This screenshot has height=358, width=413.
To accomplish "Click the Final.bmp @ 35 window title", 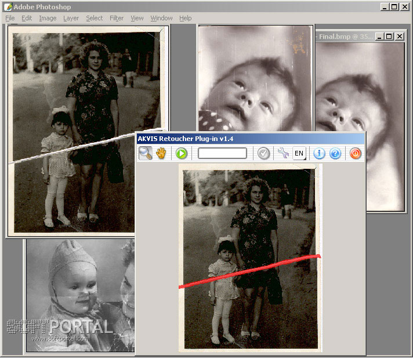I will tap(346, 37).
